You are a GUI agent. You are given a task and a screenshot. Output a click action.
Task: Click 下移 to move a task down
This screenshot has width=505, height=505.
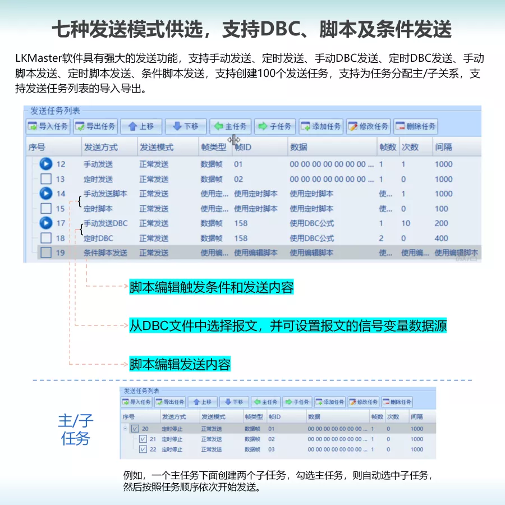coord(185,126)
